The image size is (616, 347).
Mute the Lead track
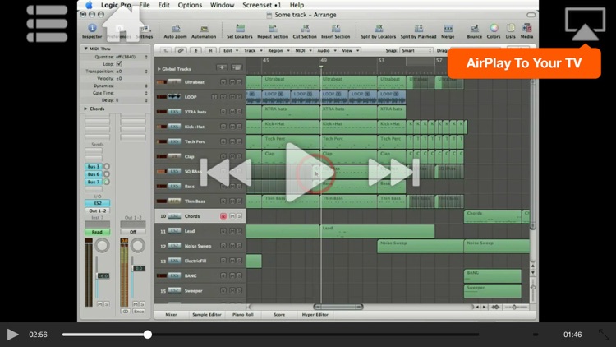coord(232,231)
